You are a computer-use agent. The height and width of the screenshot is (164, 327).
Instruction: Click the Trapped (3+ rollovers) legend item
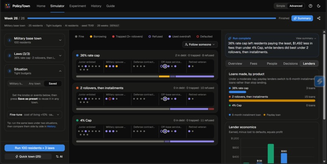pyautogui.click(x=127, y=36)
